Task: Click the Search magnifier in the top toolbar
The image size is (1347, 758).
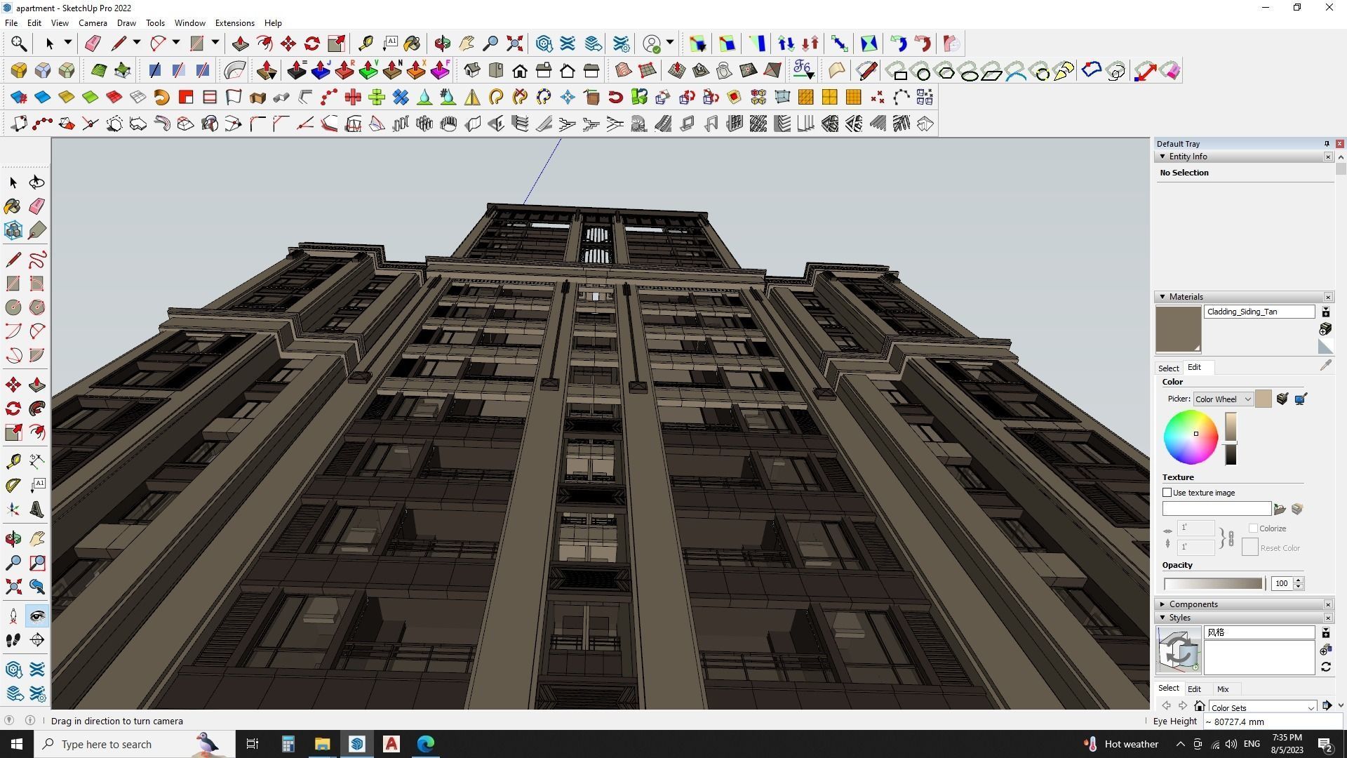Action: click(19, 44)
